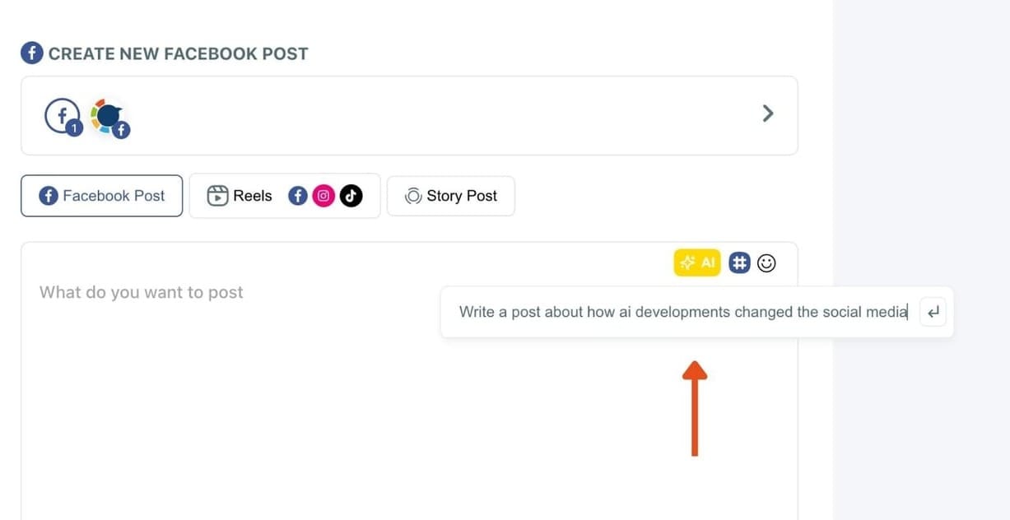Click the Facebook icon inside the Facebook Post tab
The image size is (1010, 520).
point(49,195)
